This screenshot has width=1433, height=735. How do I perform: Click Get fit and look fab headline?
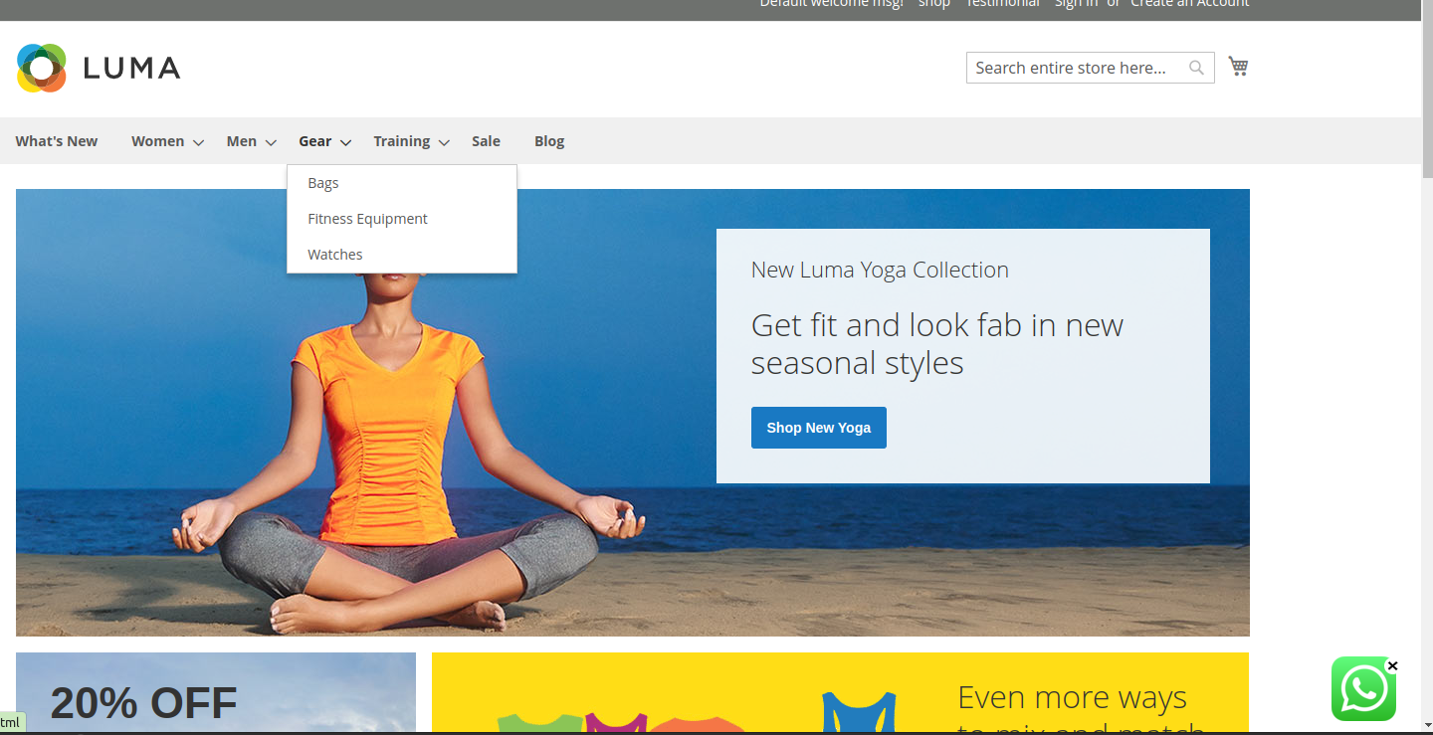click(x=937, y=344)
